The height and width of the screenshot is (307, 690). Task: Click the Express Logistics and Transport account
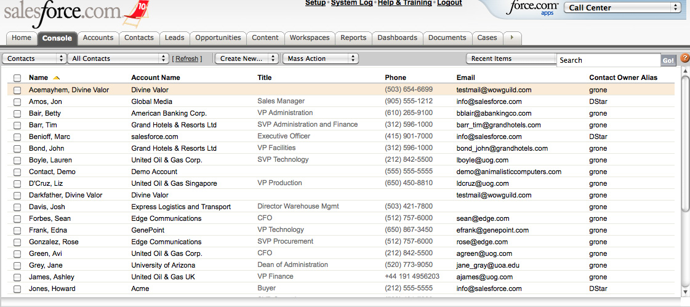[x=181, y=207]
